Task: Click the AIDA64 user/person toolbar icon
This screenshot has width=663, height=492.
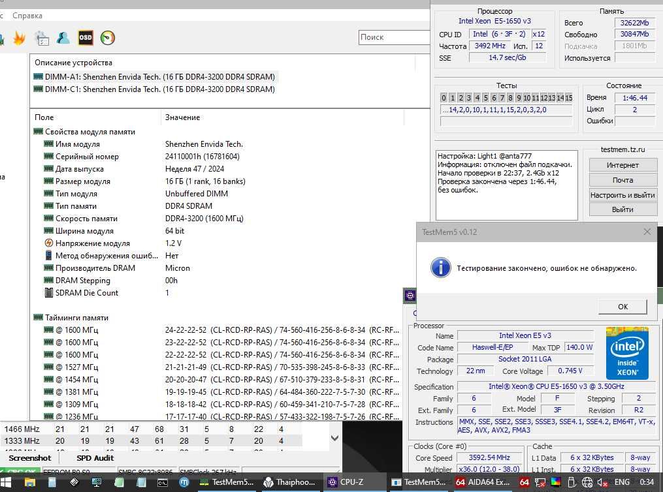Action: click(x=63, y=38)
